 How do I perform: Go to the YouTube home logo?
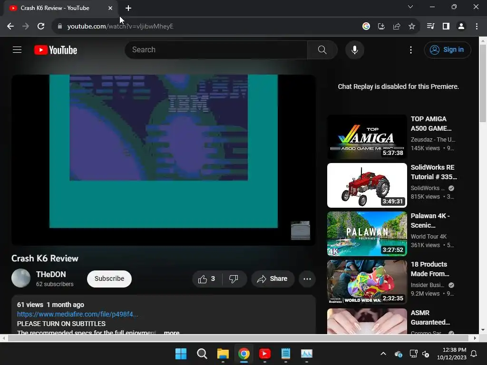(56, 50)
